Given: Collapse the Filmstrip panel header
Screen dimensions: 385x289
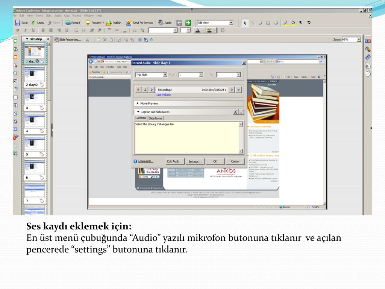Looking at the screenshot, I should click(x=27, y=39).
